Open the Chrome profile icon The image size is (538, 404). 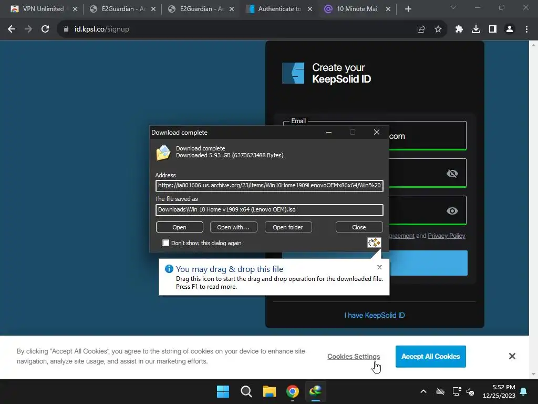(510, 29)
